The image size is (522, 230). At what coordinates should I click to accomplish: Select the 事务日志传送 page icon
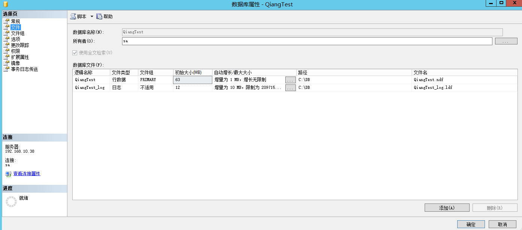6,69
